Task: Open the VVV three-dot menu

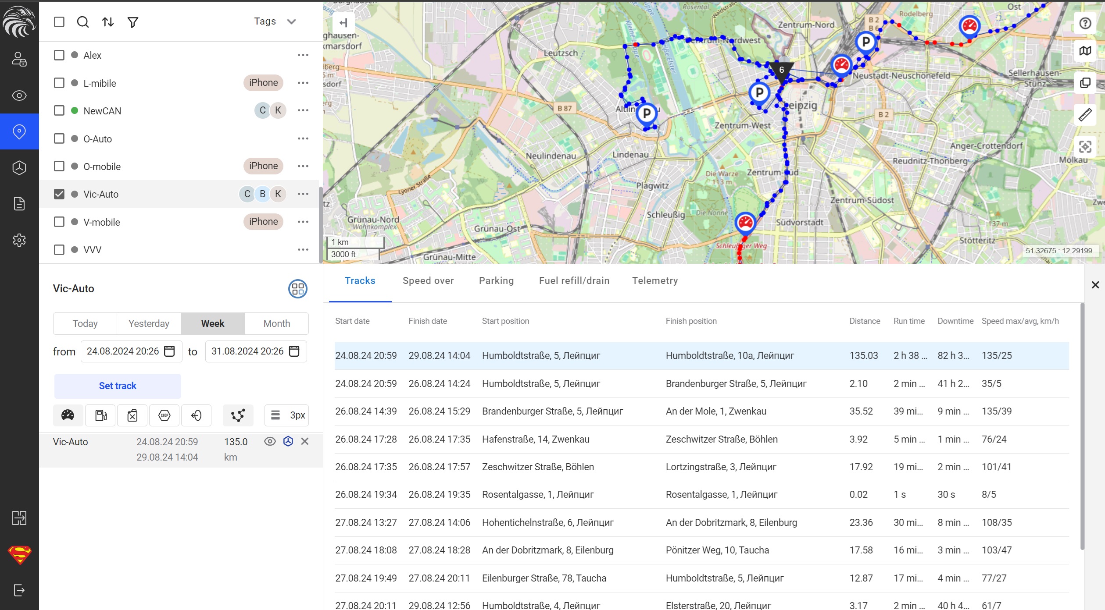Action: pos(303,249)
